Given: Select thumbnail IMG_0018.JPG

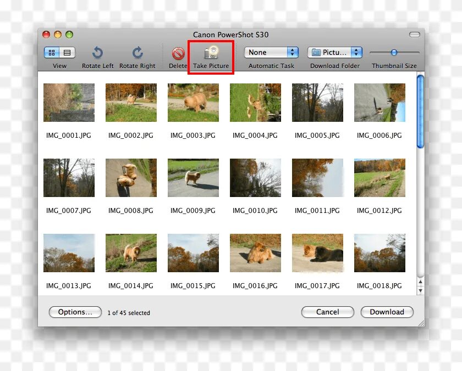Looking at the screenshot, I should [x=380, y=253].
